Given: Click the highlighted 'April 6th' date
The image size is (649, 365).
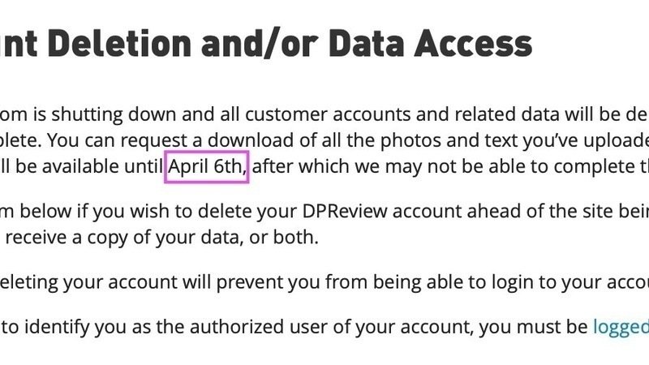Looking at the screenshot, I should coord(207,167).
